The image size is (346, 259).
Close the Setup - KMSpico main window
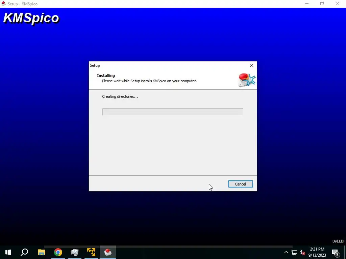coord(338,3)
